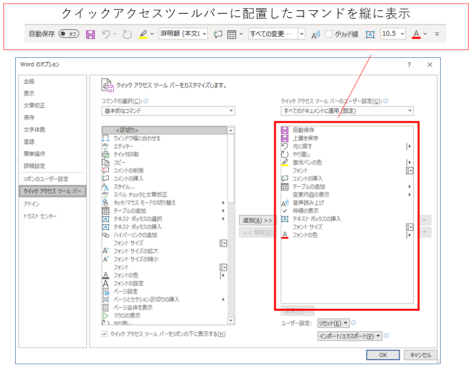The height and width of the screenshot is (371, 473).
Task: Open the コマンドの選択 dropdown
Action: [168, 111]
